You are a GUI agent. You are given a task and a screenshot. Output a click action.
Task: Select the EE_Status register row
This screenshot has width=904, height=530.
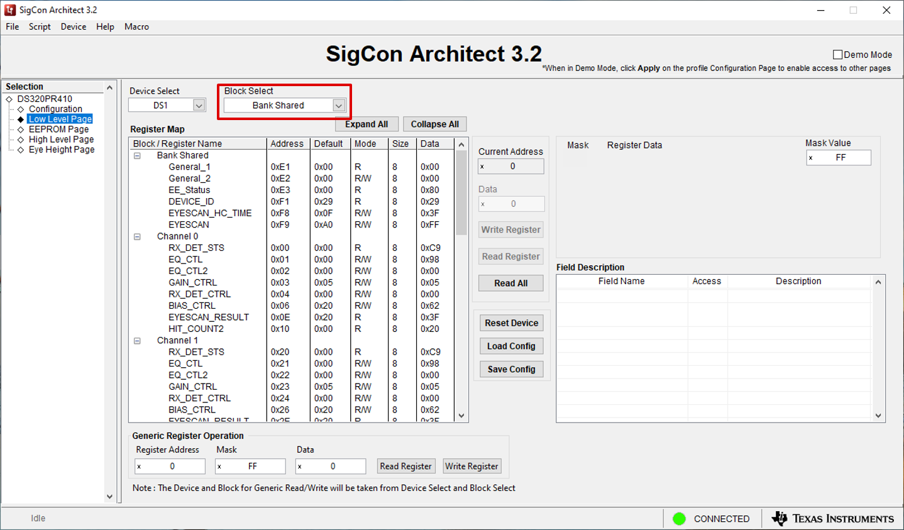click(x=292, y=190)
